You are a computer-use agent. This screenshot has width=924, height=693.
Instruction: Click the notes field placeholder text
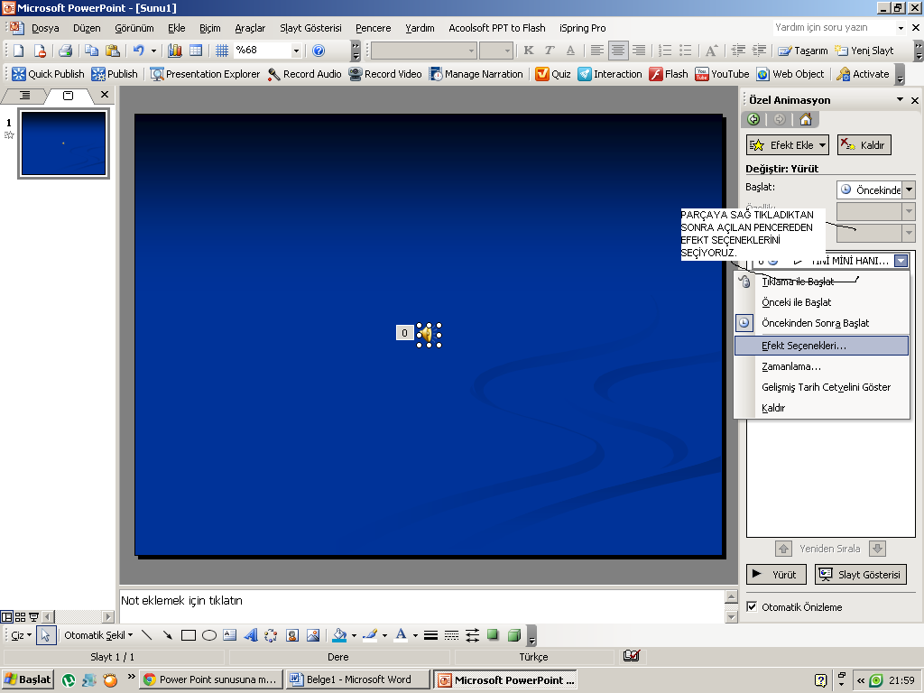tap(181, 600)
